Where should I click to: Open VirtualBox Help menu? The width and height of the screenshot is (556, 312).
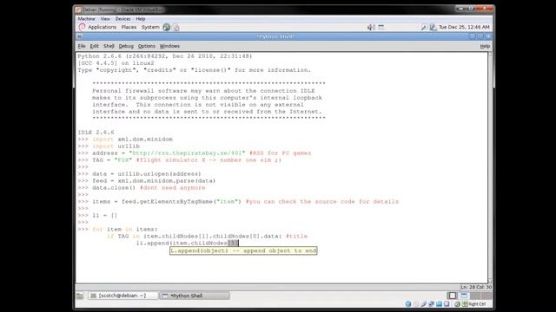pyautogui.click(x=141, y=19)
